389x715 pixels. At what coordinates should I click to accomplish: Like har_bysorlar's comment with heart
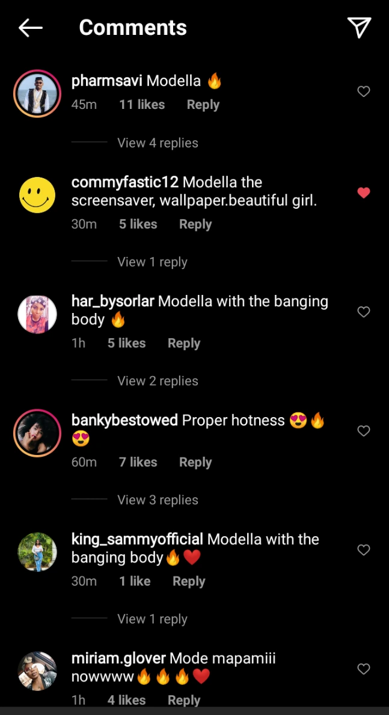(x=364, y=312)
